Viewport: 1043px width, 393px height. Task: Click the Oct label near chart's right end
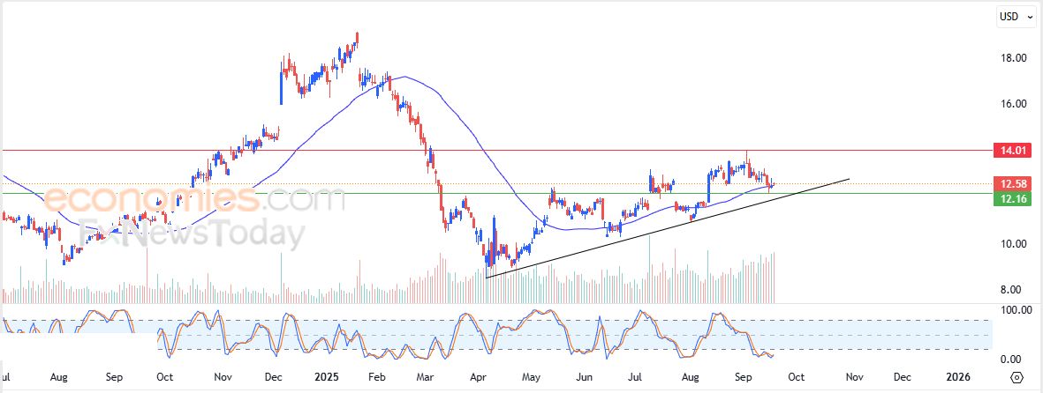coord(796,376)
